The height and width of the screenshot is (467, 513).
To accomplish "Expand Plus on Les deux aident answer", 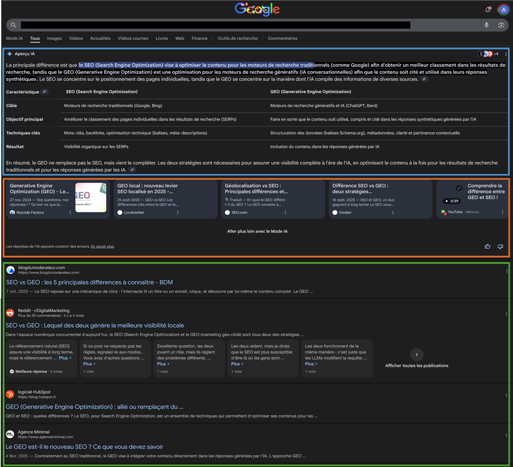I will (237, 364).
